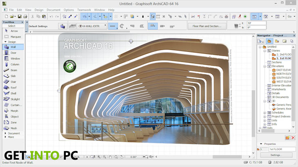The height and width of the screenshot is (167, 298).
Task: Toggle the trapezoid wall geometry method
Action: (132, 26)
